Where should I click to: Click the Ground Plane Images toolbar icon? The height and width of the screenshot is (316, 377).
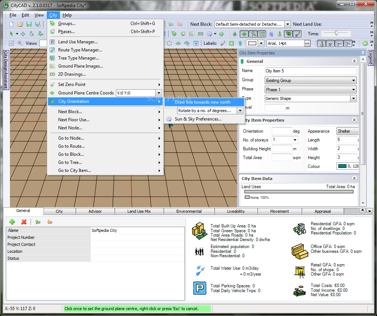click(191, 34)
